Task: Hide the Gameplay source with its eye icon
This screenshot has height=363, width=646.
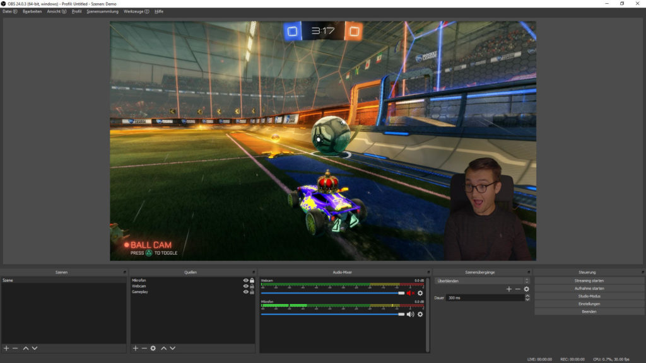Action: coord(246,292)
